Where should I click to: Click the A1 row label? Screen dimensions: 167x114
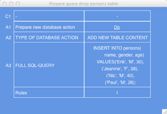tap(8, 27)
